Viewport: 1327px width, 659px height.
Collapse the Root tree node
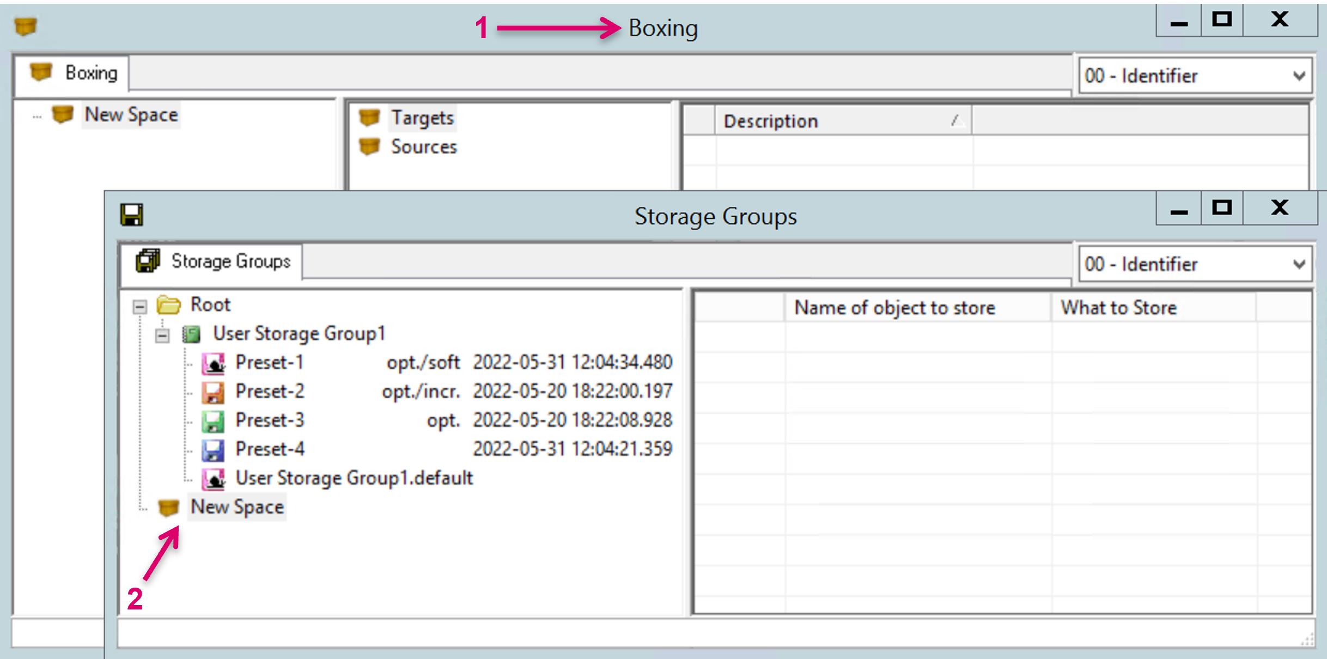coord(140,307)
